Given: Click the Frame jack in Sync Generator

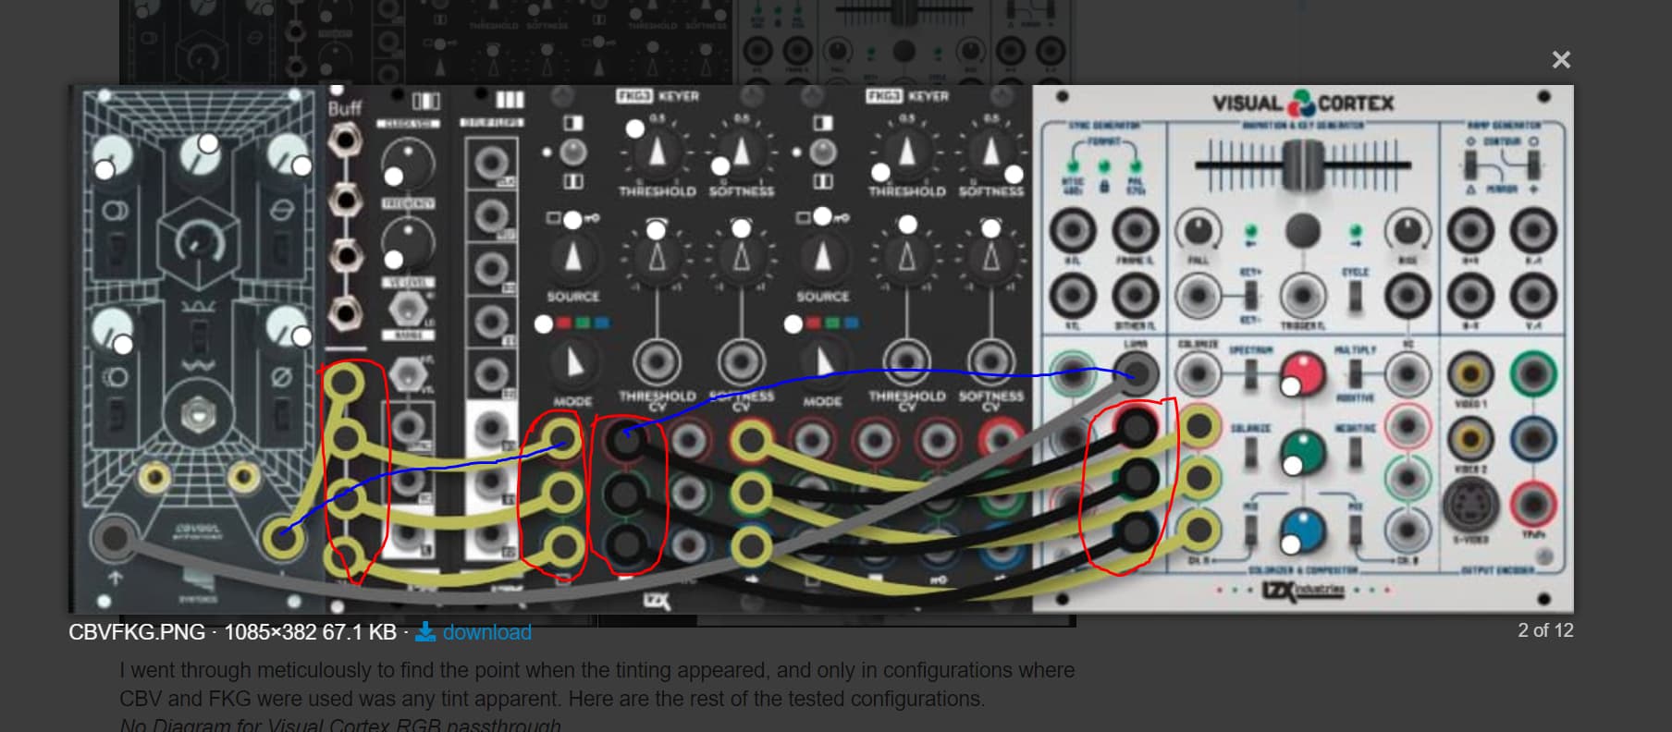Looking at the screenshot, I should click(x=1135, y=230).
